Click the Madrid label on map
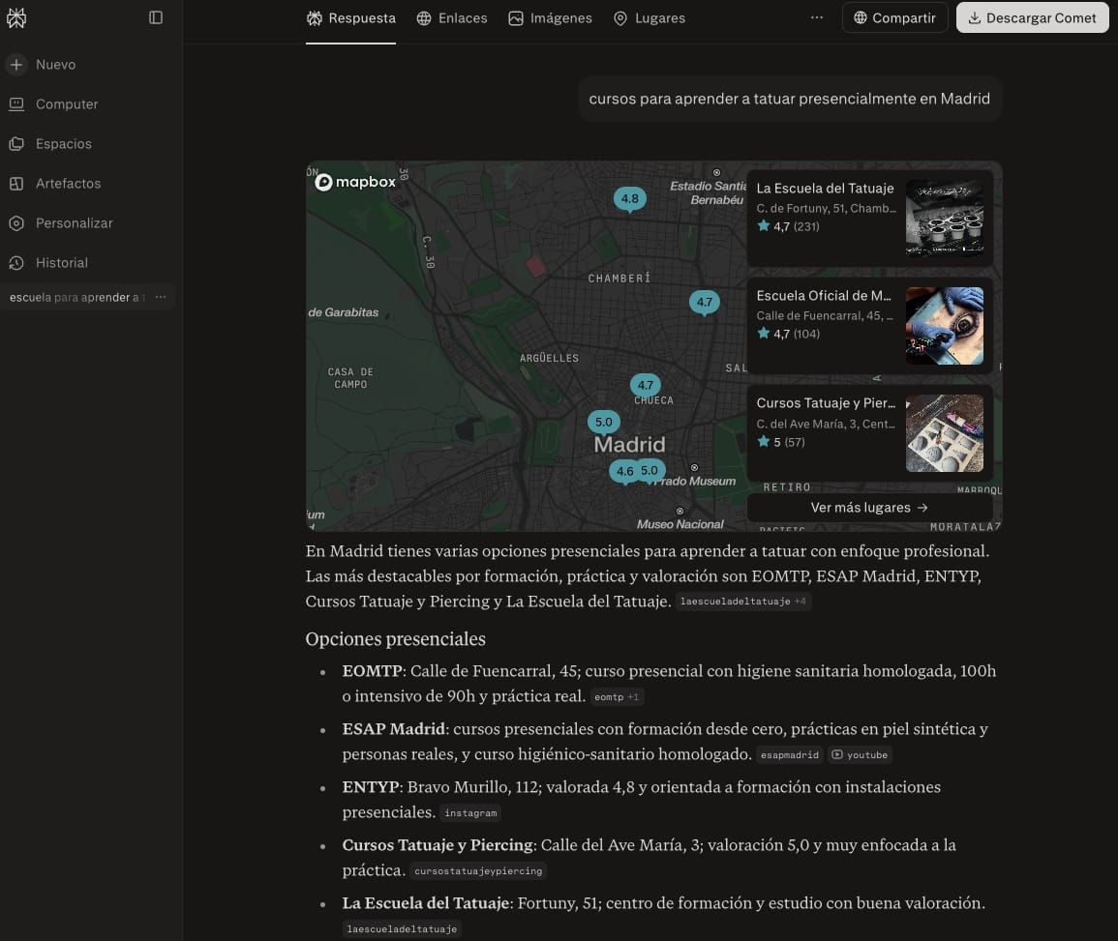This screenshot has width=1118, height=941. tap(629, 445)
